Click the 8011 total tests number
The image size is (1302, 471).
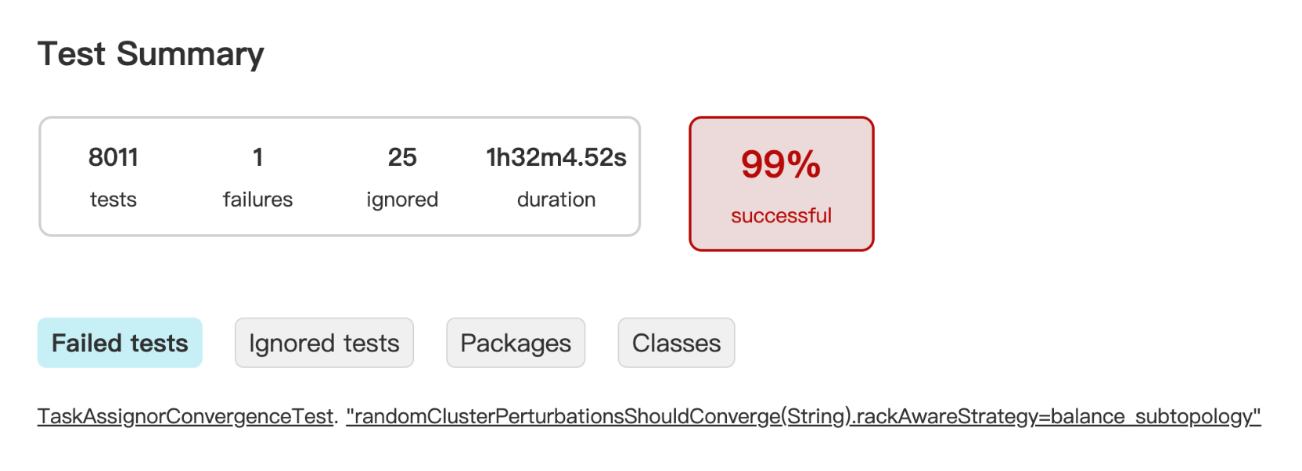(x=113, y=157)
